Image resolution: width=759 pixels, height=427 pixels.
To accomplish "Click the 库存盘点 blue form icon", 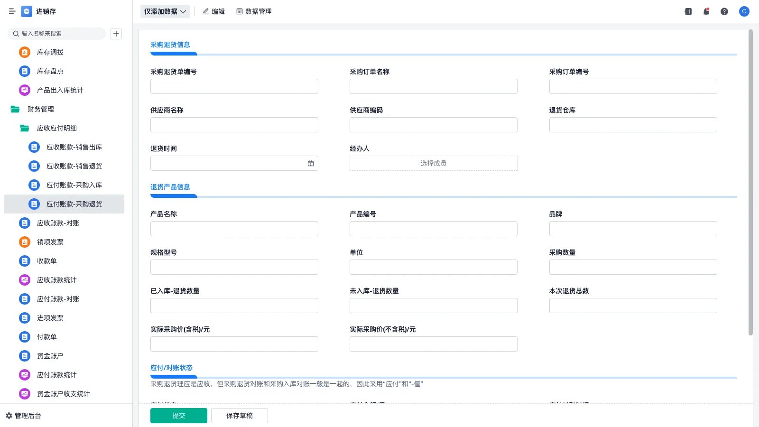I will (25, 71).
